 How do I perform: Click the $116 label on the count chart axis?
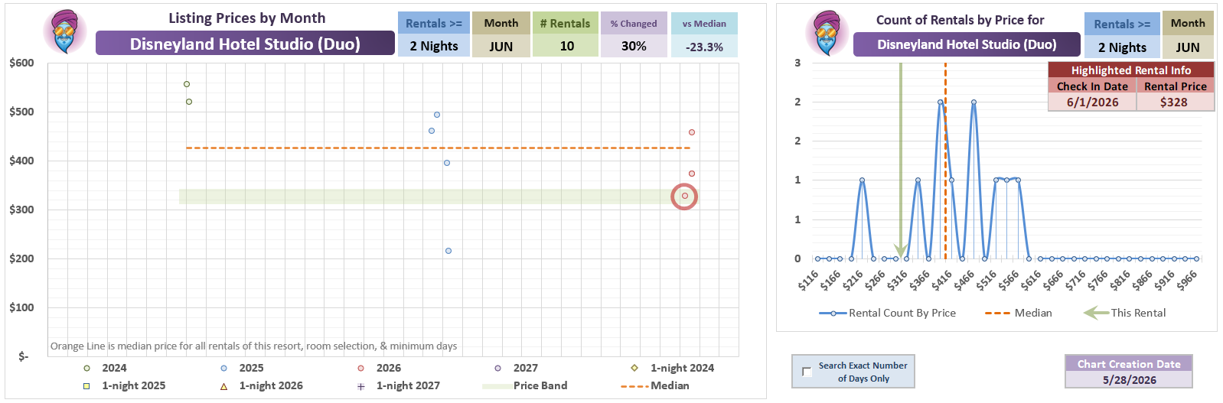point(808,280)
